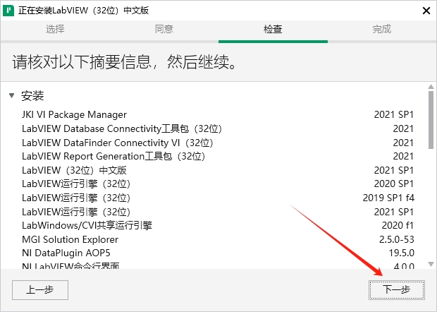Viewport: 437px width, 312px height.
Task: Select LabVIEW运行引擎 row listed just above LabWindows/CVI
Action: [x=218, y=212]
